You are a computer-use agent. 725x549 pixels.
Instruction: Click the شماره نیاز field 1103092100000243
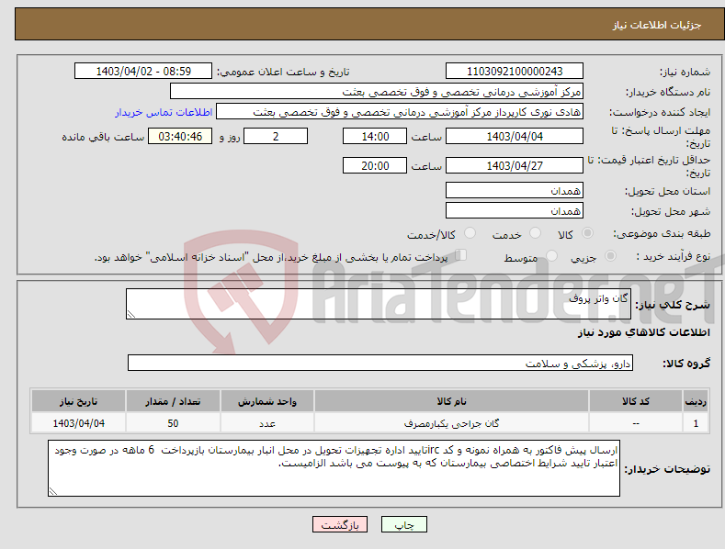515,72
